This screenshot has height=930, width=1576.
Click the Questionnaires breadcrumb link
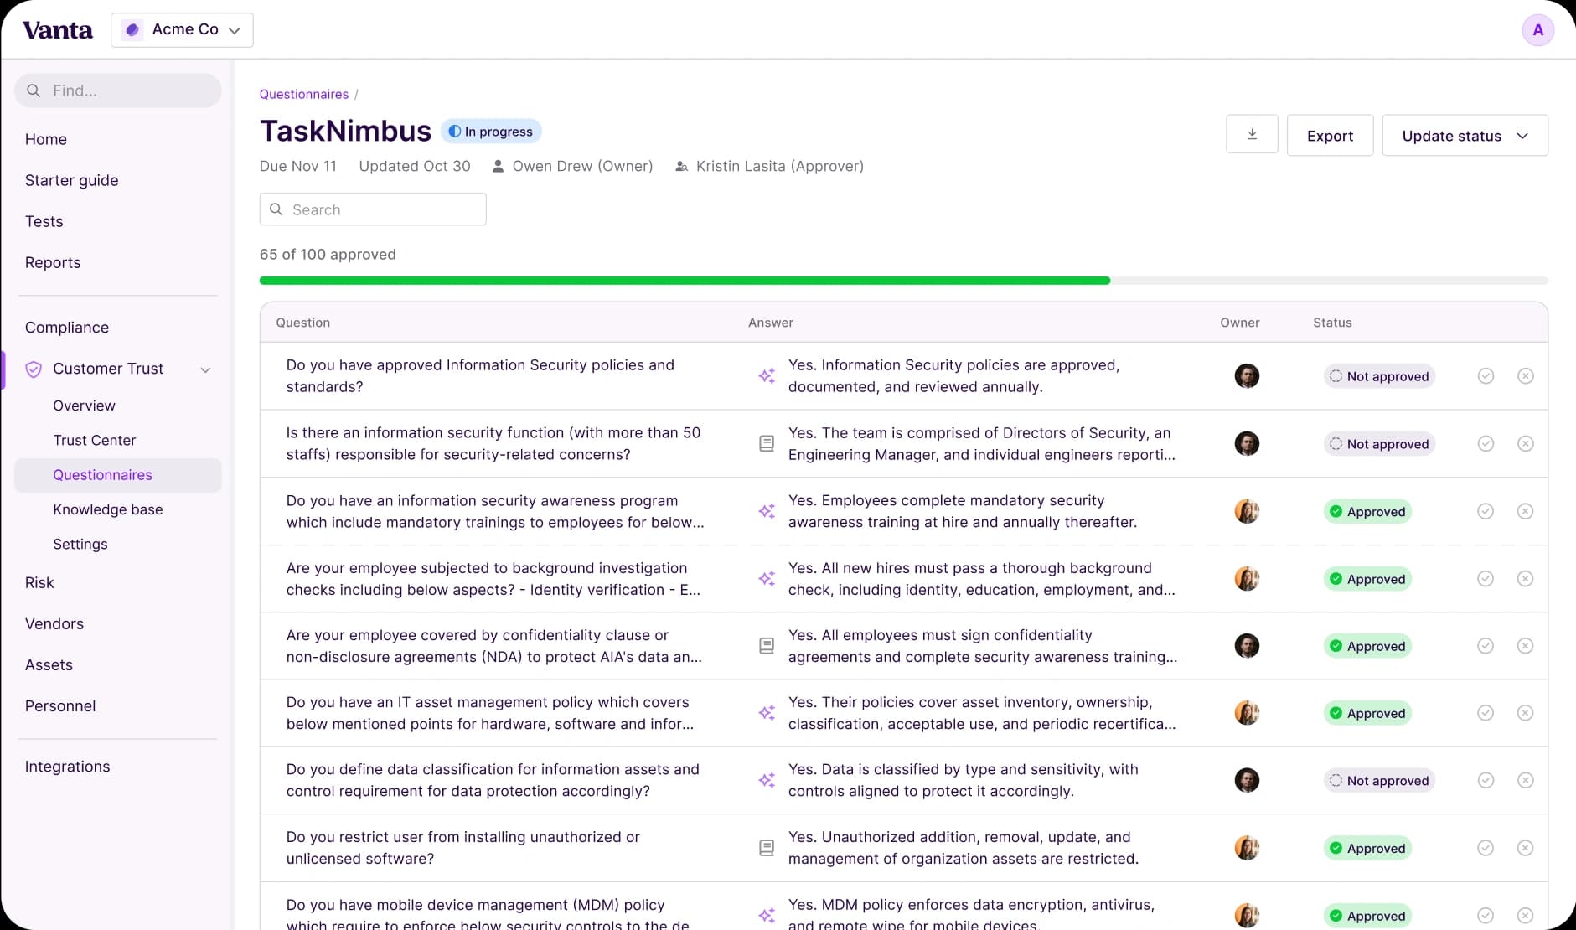pyautogui.click(x=303, y=94)
